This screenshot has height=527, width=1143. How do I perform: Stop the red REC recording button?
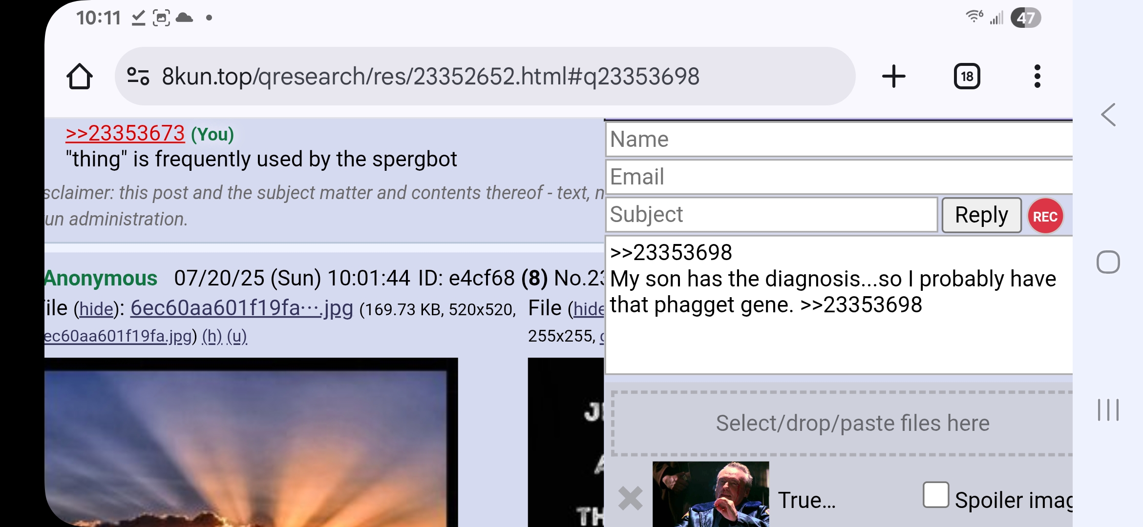[x=1045, y=216]
